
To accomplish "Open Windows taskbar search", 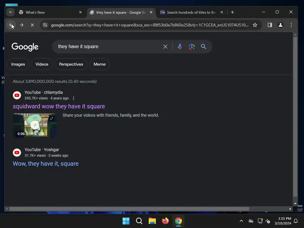I will coord(139,221).
